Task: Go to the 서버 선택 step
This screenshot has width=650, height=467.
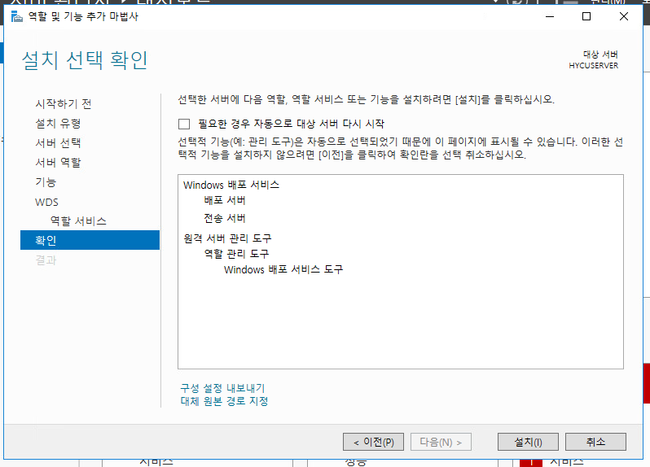Action: point(58,143)
